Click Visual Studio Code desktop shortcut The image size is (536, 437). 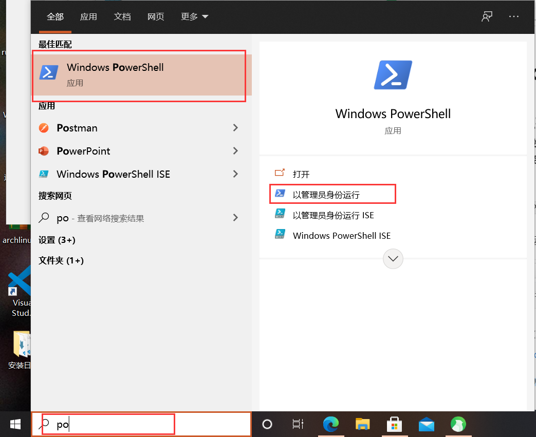tap(20, 291)
